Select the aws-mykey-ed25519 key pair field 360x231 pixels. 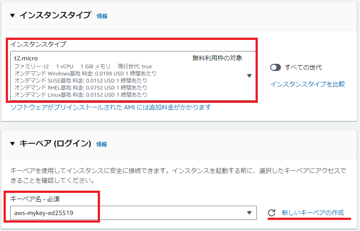(129, 213)
